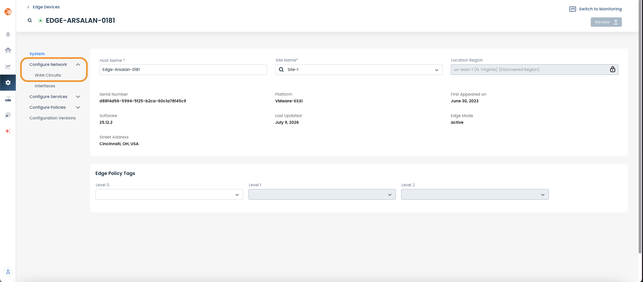Select the settings gear icon in sidebar
Screen dimensions: 643x282
click(x=8, y=83)
